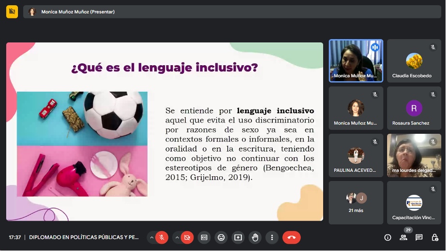Click Rosaura Sanchez's purple avatar tile
This screenshot has width=446, height=251.
tap(414, 108)
